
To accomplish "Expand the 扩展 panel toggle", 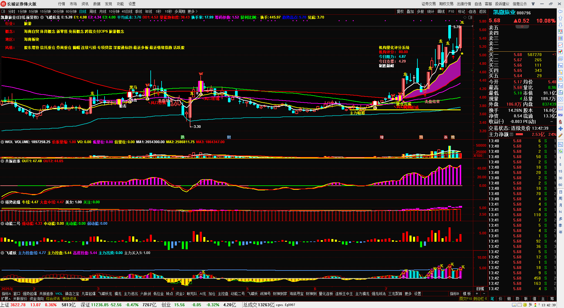I will (x=6, y=299).
